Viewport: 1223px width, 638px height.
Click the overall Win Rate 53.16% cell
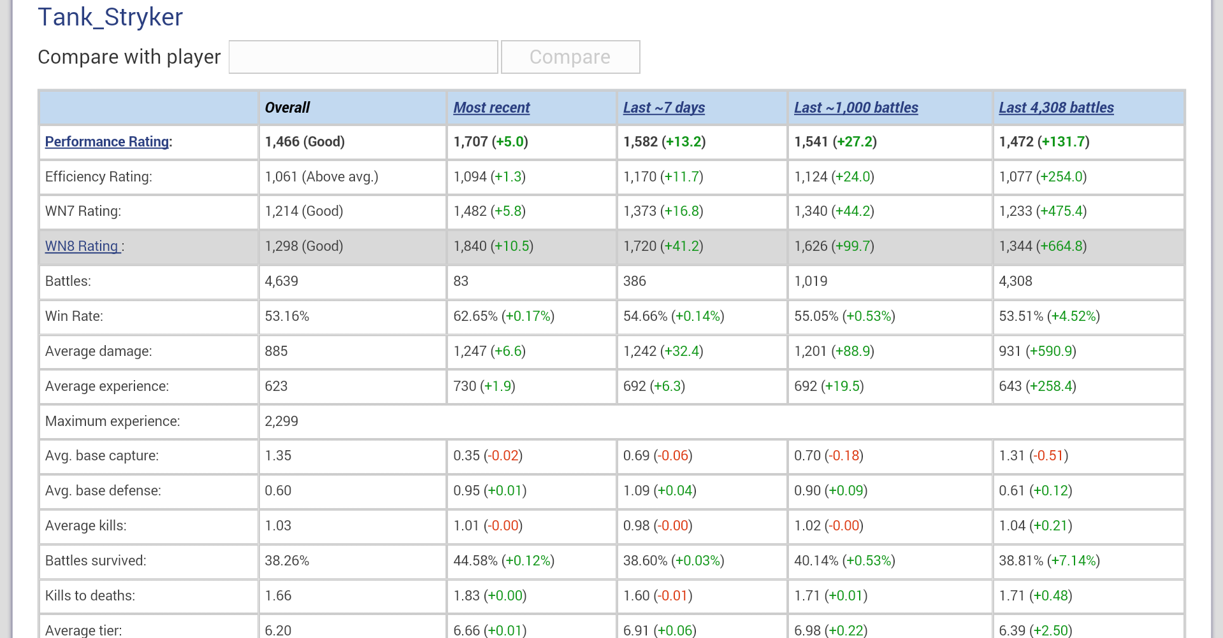tap(287, 316)
